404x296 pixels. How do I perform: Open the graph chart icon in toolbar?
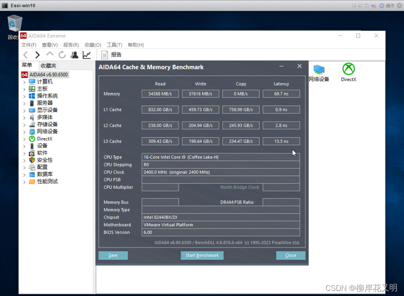[x=87, y=55]
